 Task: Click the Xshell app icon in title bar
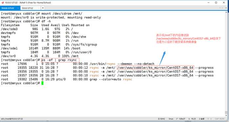(x=2, y=3)
